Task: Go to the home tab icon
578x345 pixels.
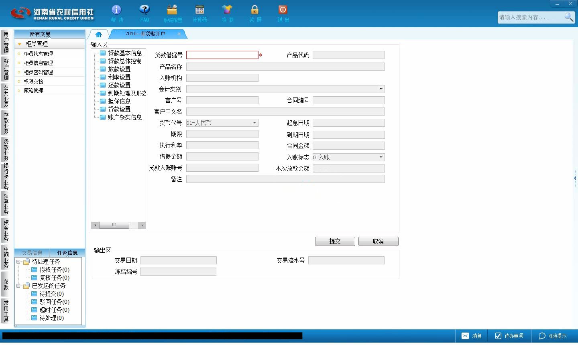Action: [99, 34]
